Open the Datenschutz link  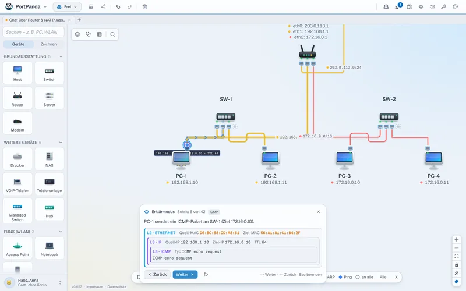[117, 286]
